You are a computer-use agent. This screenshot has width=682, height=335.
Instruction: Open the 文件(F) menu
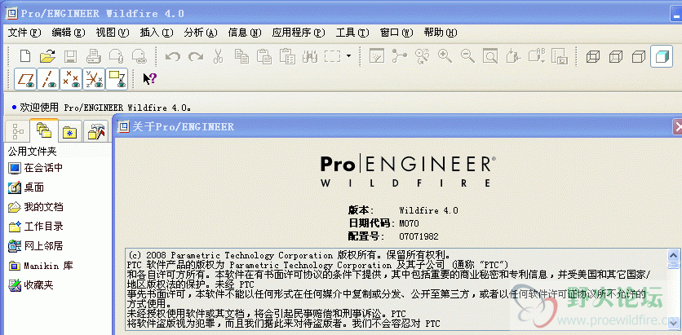point(24,33)
